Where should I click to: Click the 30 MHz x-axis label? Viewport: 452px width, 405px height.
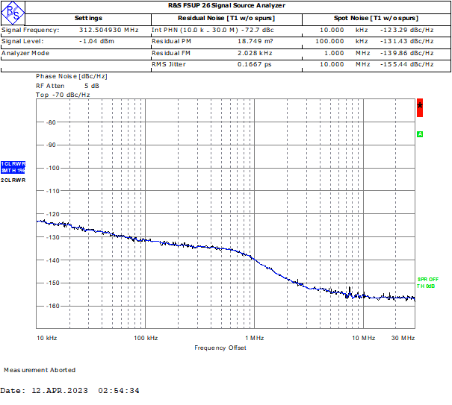pyautogui.click(x=403, y=338)
